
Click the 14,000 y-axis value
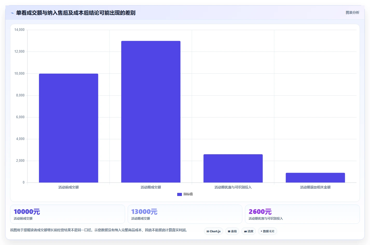[19, 30]
